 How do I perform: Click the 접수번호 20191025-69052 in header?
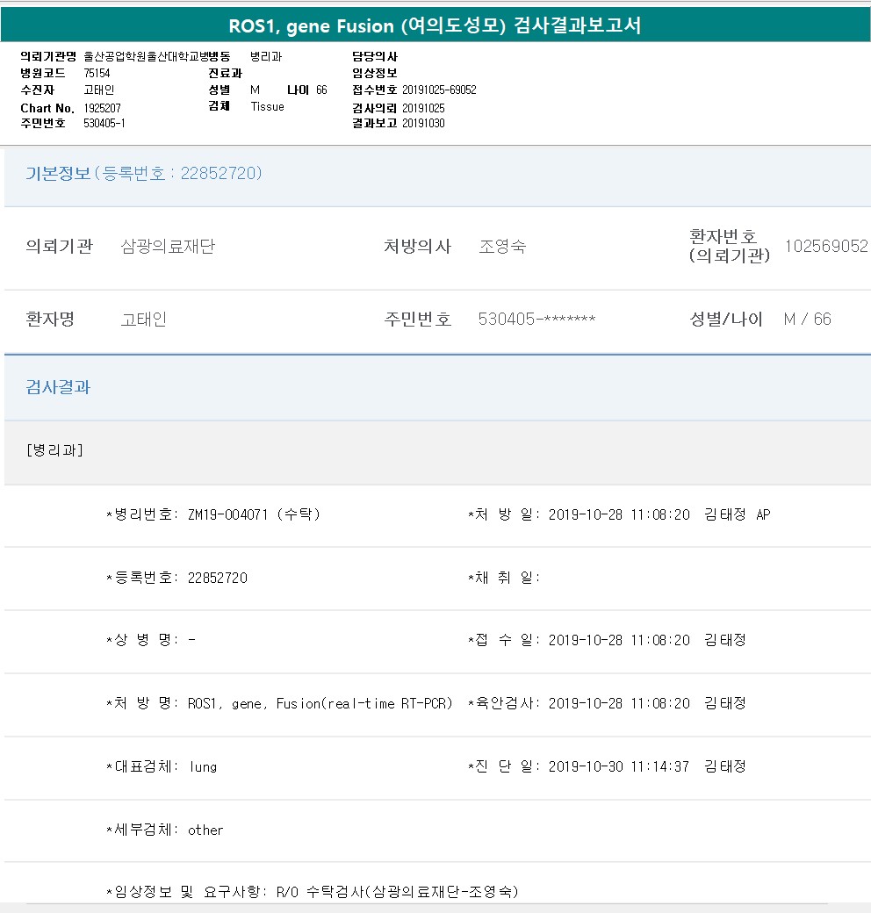coord(439,90)
